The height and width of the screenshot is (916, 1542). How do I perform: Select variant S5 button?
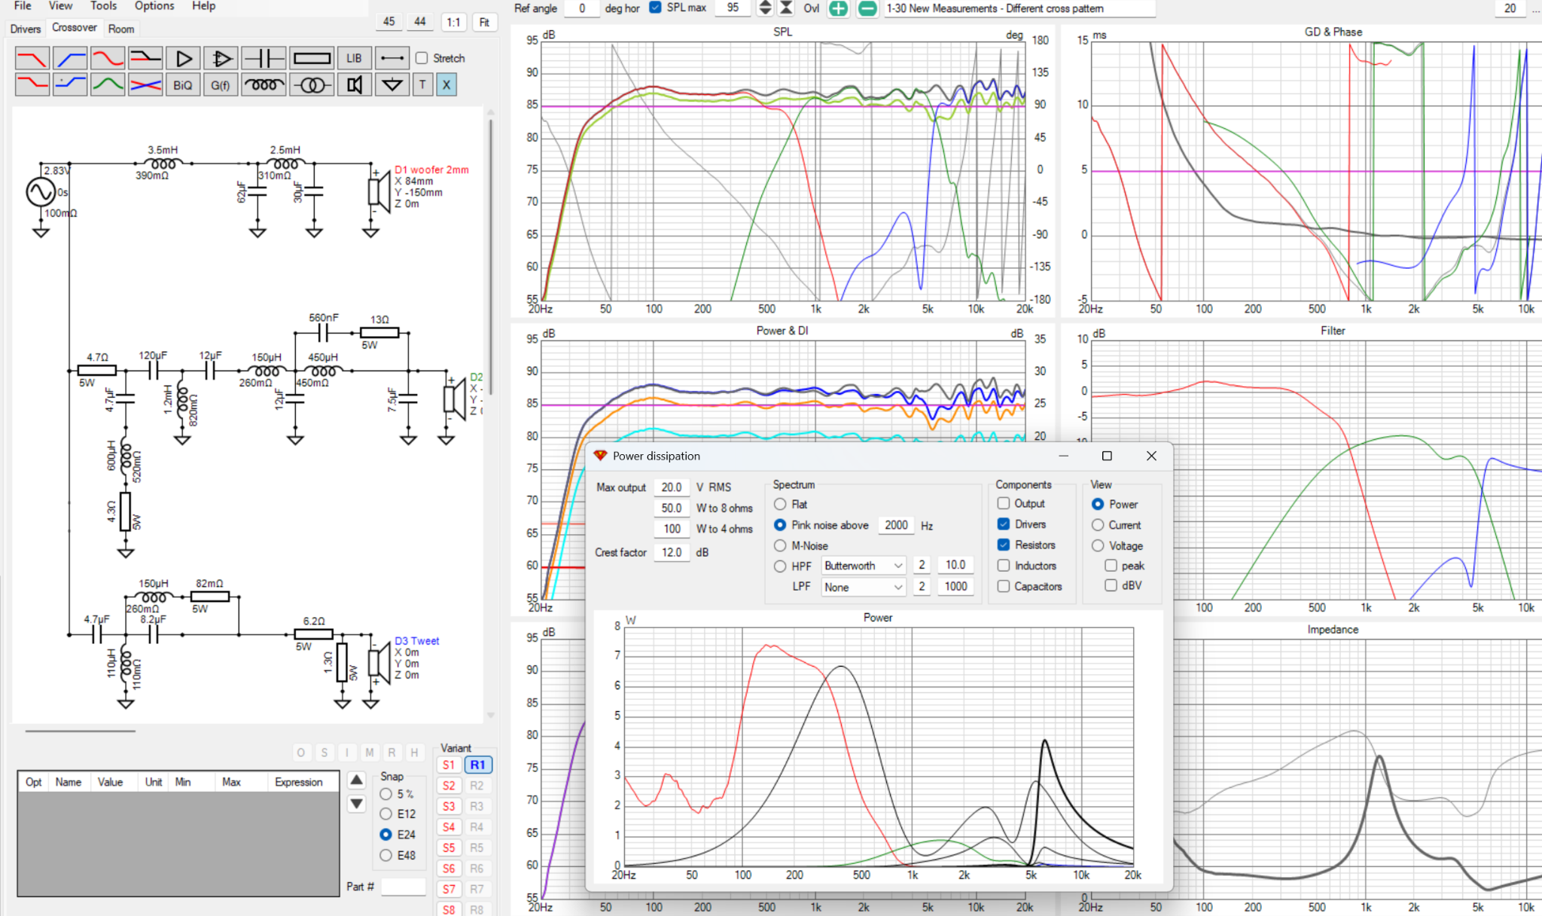point(449,847)
